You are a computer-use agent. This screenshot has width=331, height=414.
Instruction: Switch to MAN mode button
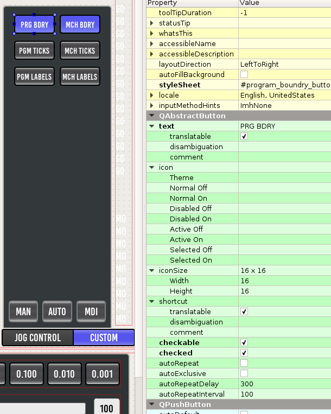coord(23,311)
